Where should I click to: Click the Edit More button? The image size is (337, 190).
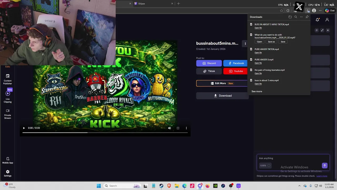coord(222,83)
